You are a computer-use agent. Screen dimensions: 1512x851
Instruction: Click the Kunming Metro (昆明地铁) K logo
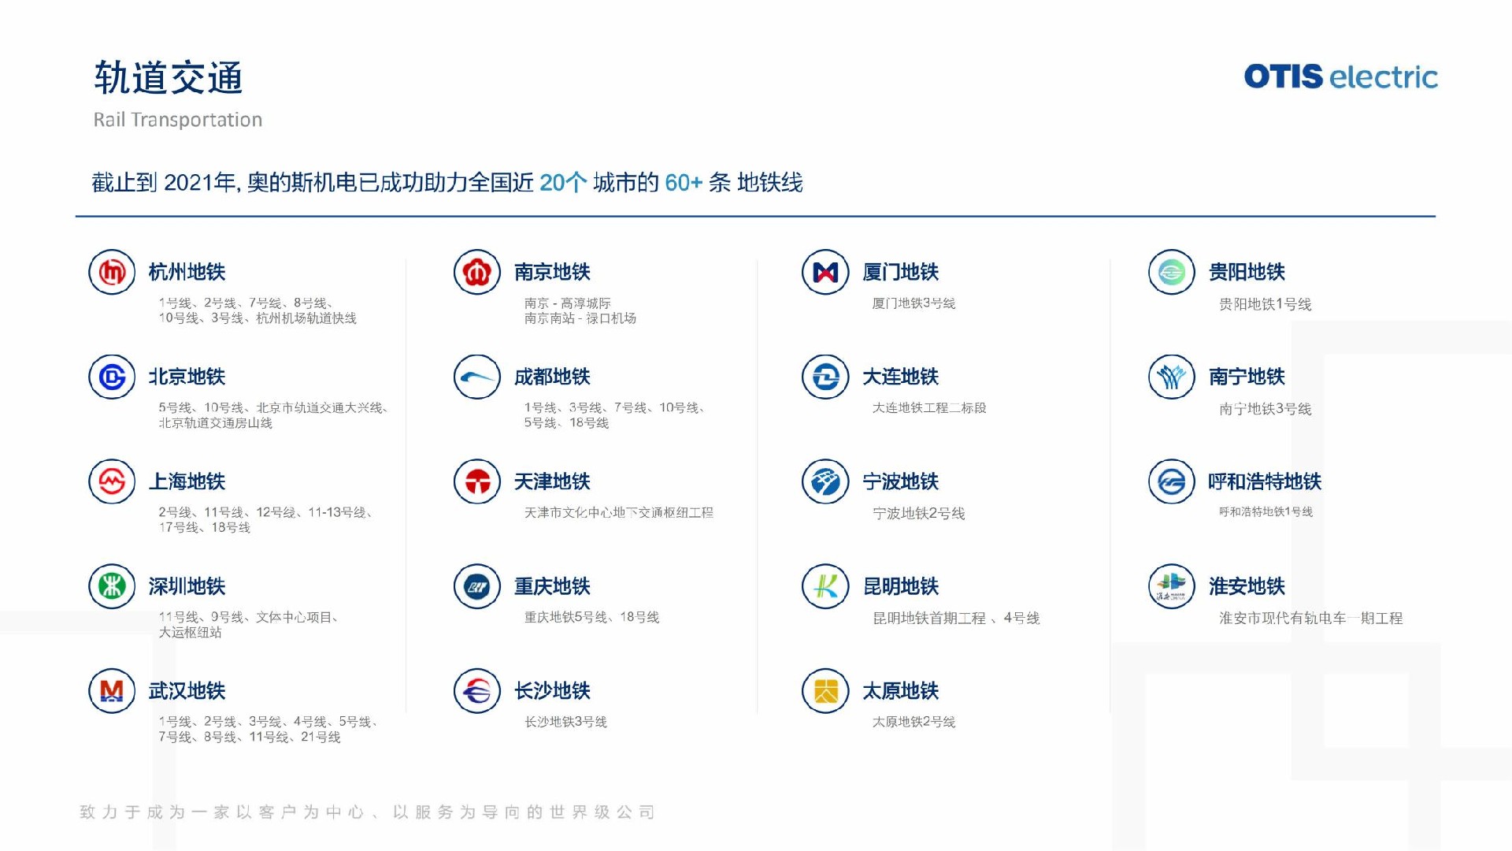pyautogui.click(x=825, y=586)
